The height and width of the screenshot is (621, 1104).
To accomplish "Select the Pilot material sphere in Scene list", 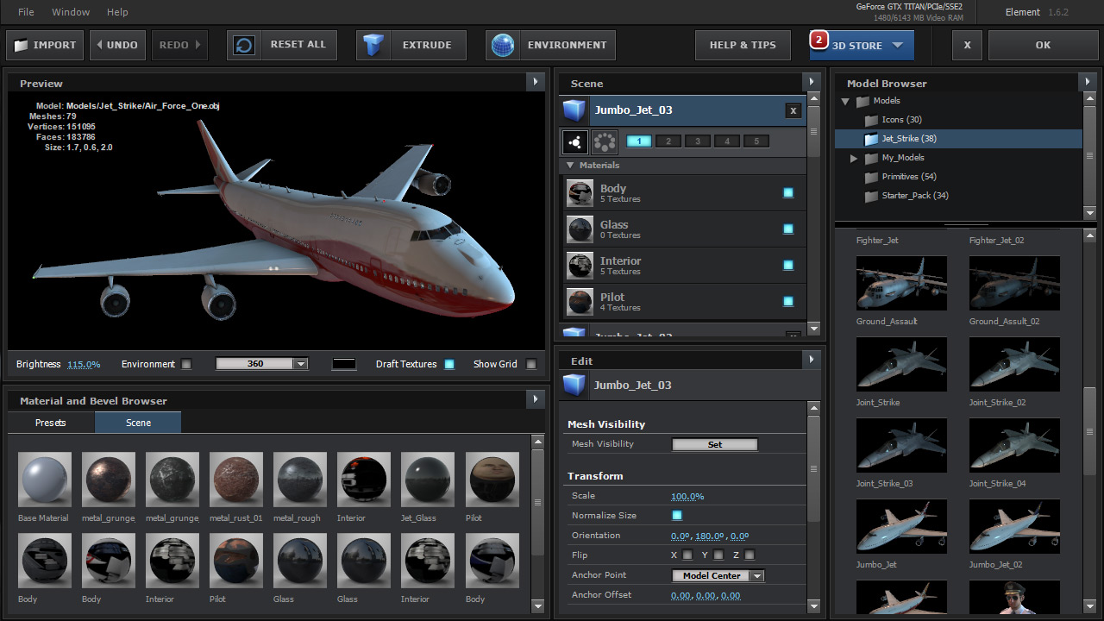I will [580, 302].
